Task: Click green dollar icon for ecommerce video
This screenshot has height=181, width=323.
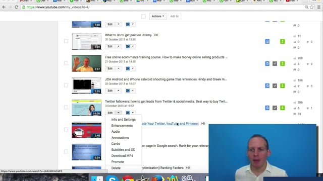Action: click(x=283, y=64)
